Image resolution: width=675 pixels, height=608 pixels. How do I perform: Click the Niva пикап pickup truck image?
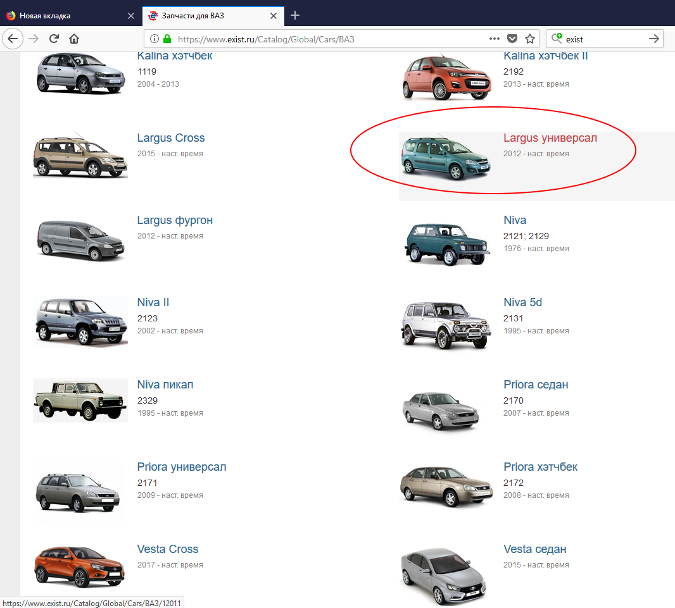(80, 400)
